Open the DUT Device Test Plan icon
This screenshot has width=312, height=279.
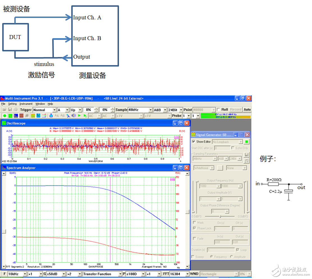click(x=38, y=116)
